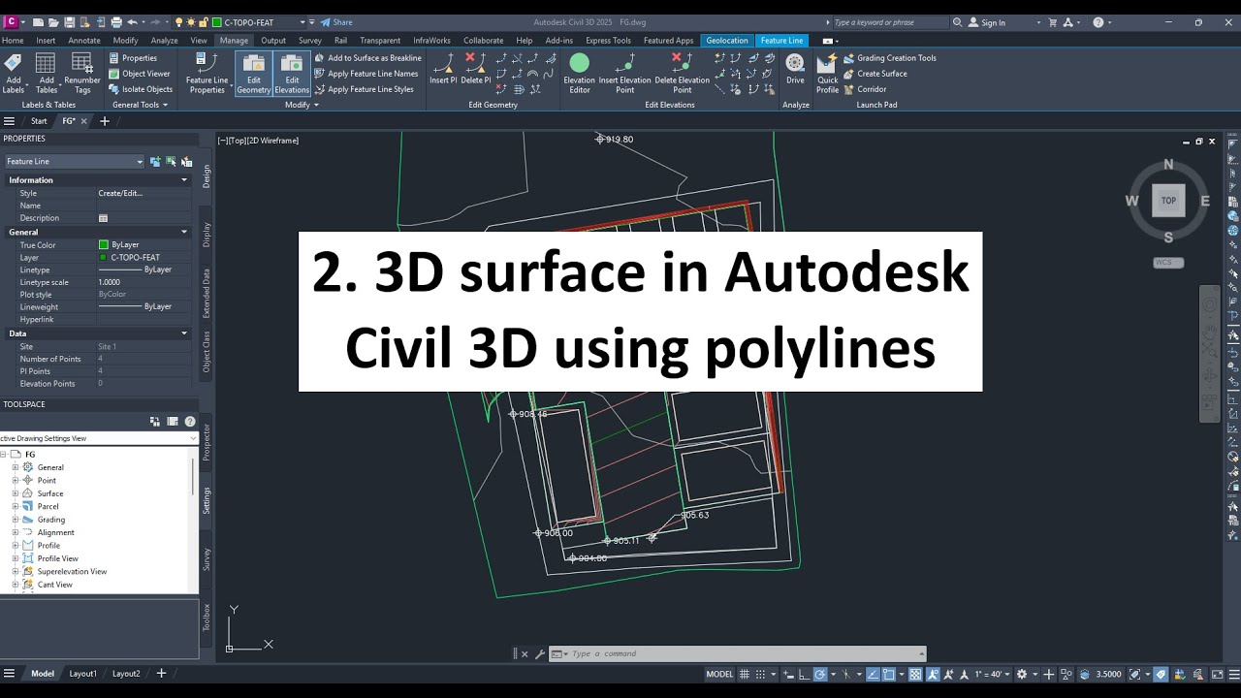Expand the Surface node in Settings tree
Screen dimensions: 1241x698
coord(16,493)
